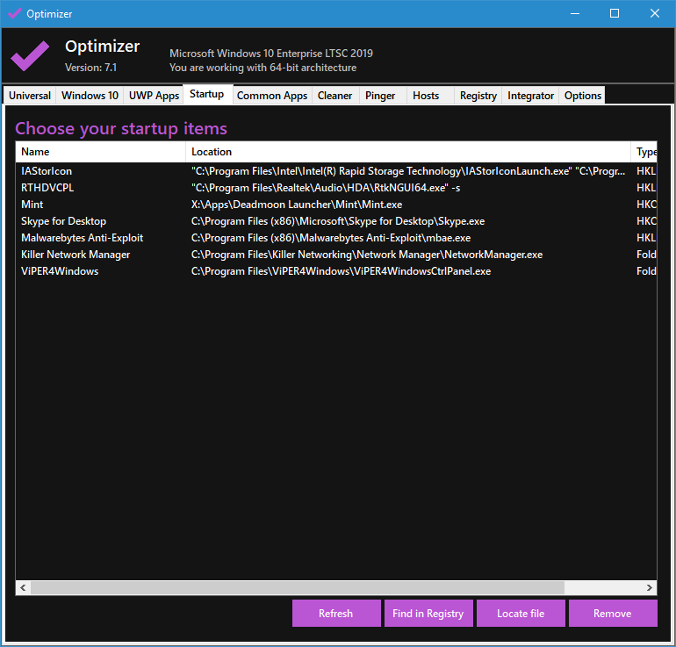Image resolution: width=676 pixels, height=647 pixels.
Task: Select the IAStorIcon startup entry
Action: pos(47,171)
